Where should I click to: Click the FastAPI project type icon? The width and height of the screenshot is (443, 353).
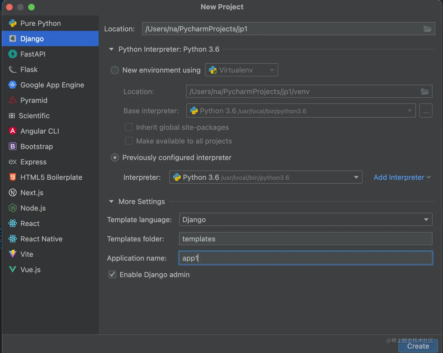(x=13, y=54)
